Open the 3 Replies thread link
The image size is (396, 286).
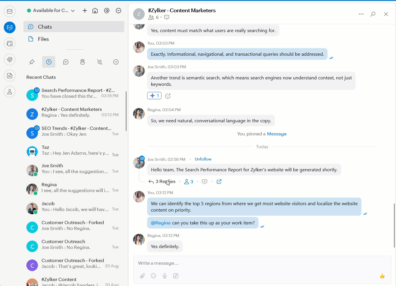(x=162, y=182)
